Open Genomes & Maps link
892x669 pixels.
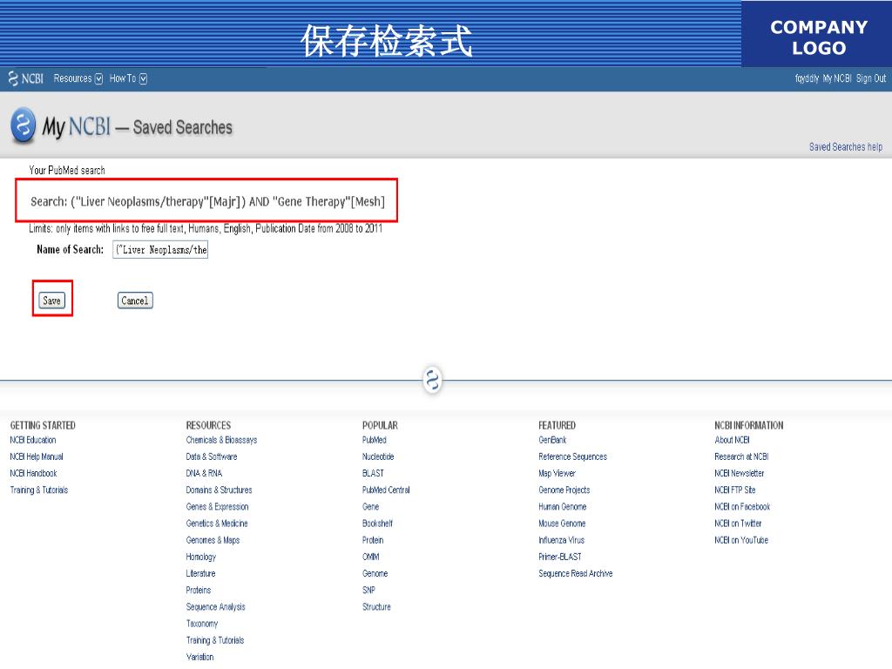[x=213, y=540]
